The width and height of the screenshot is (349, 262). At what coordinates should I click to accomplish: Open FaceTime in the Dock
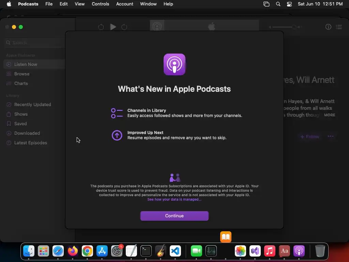point(196,251)
